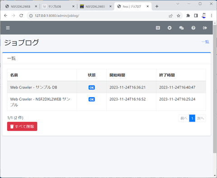Image resolution: width=217 pixels, height=178 pixels.
Task: Click the play circle icon in header
Action: (170, 28)
